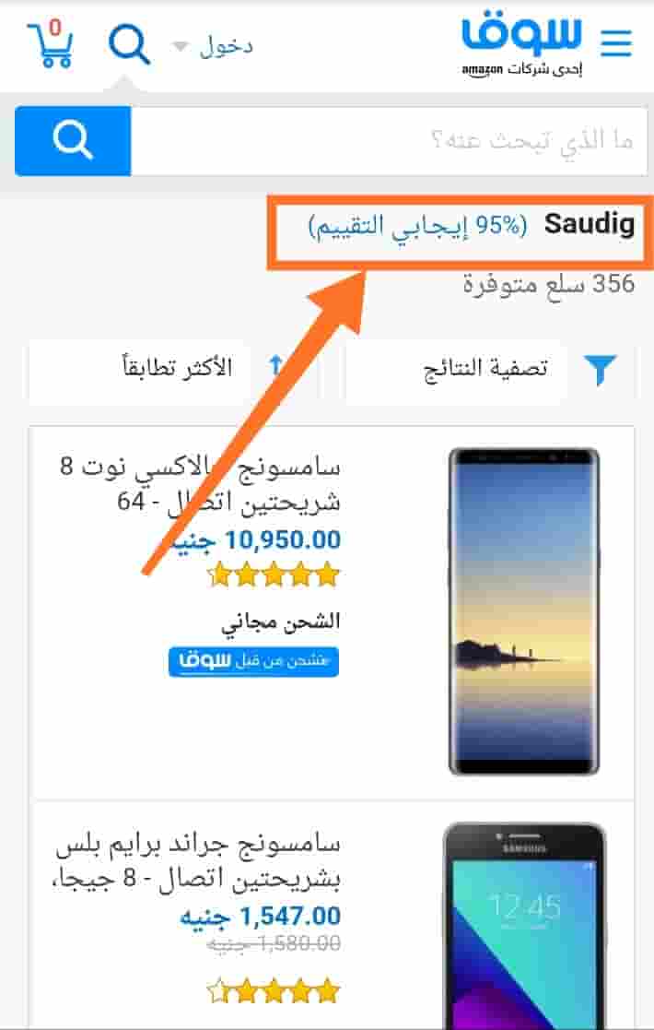Open the hamburger menu icon

pos(616,44)
